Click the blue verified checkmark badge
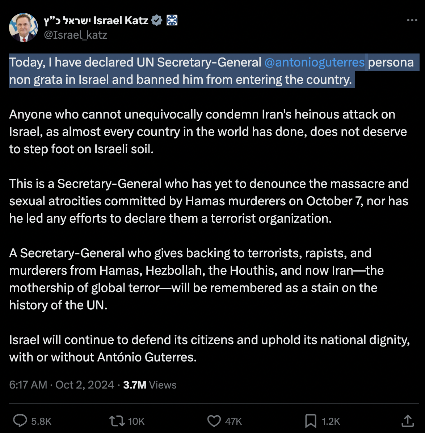Screen dimensions: 425x433 pos(156,21)
